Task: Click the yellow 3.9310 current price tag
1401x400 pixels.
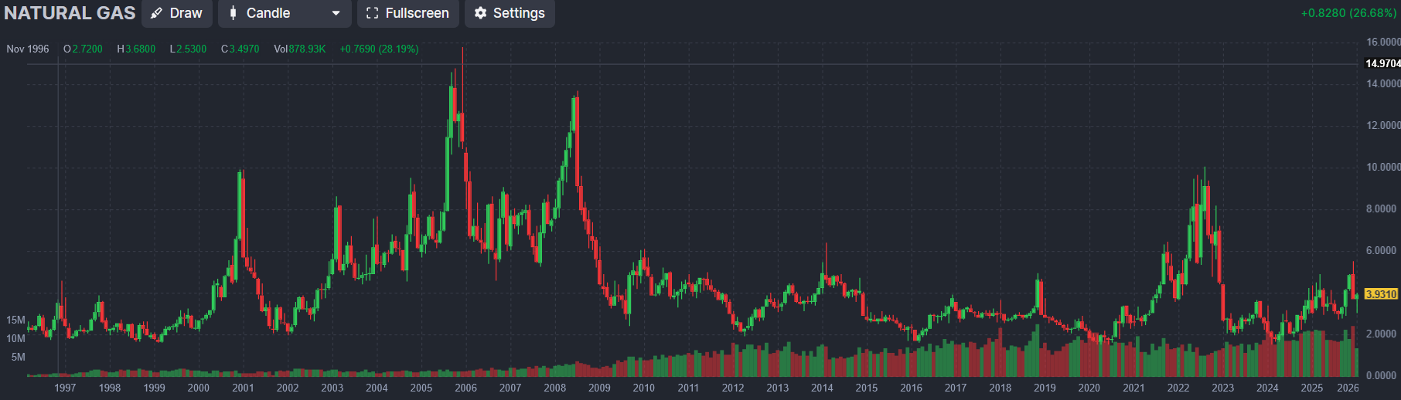Action: coord(1381,294)
